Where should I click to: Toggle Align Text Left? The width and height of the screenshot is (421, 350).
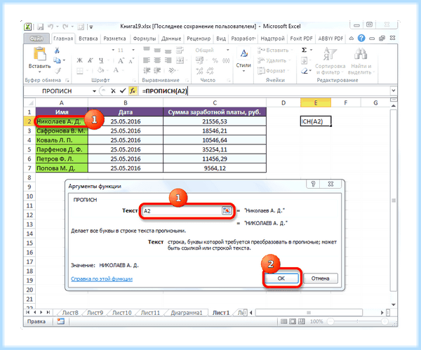(147, 60)
